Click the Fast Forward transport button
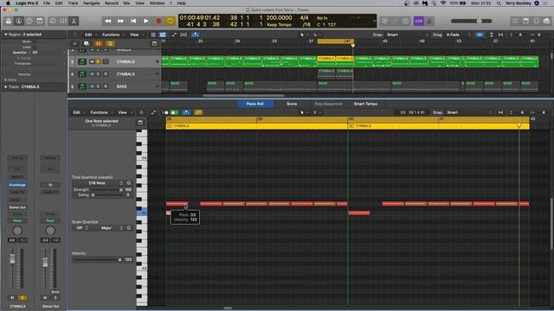Viewport: 554px width, 311px height. click(x=120, y=21)
